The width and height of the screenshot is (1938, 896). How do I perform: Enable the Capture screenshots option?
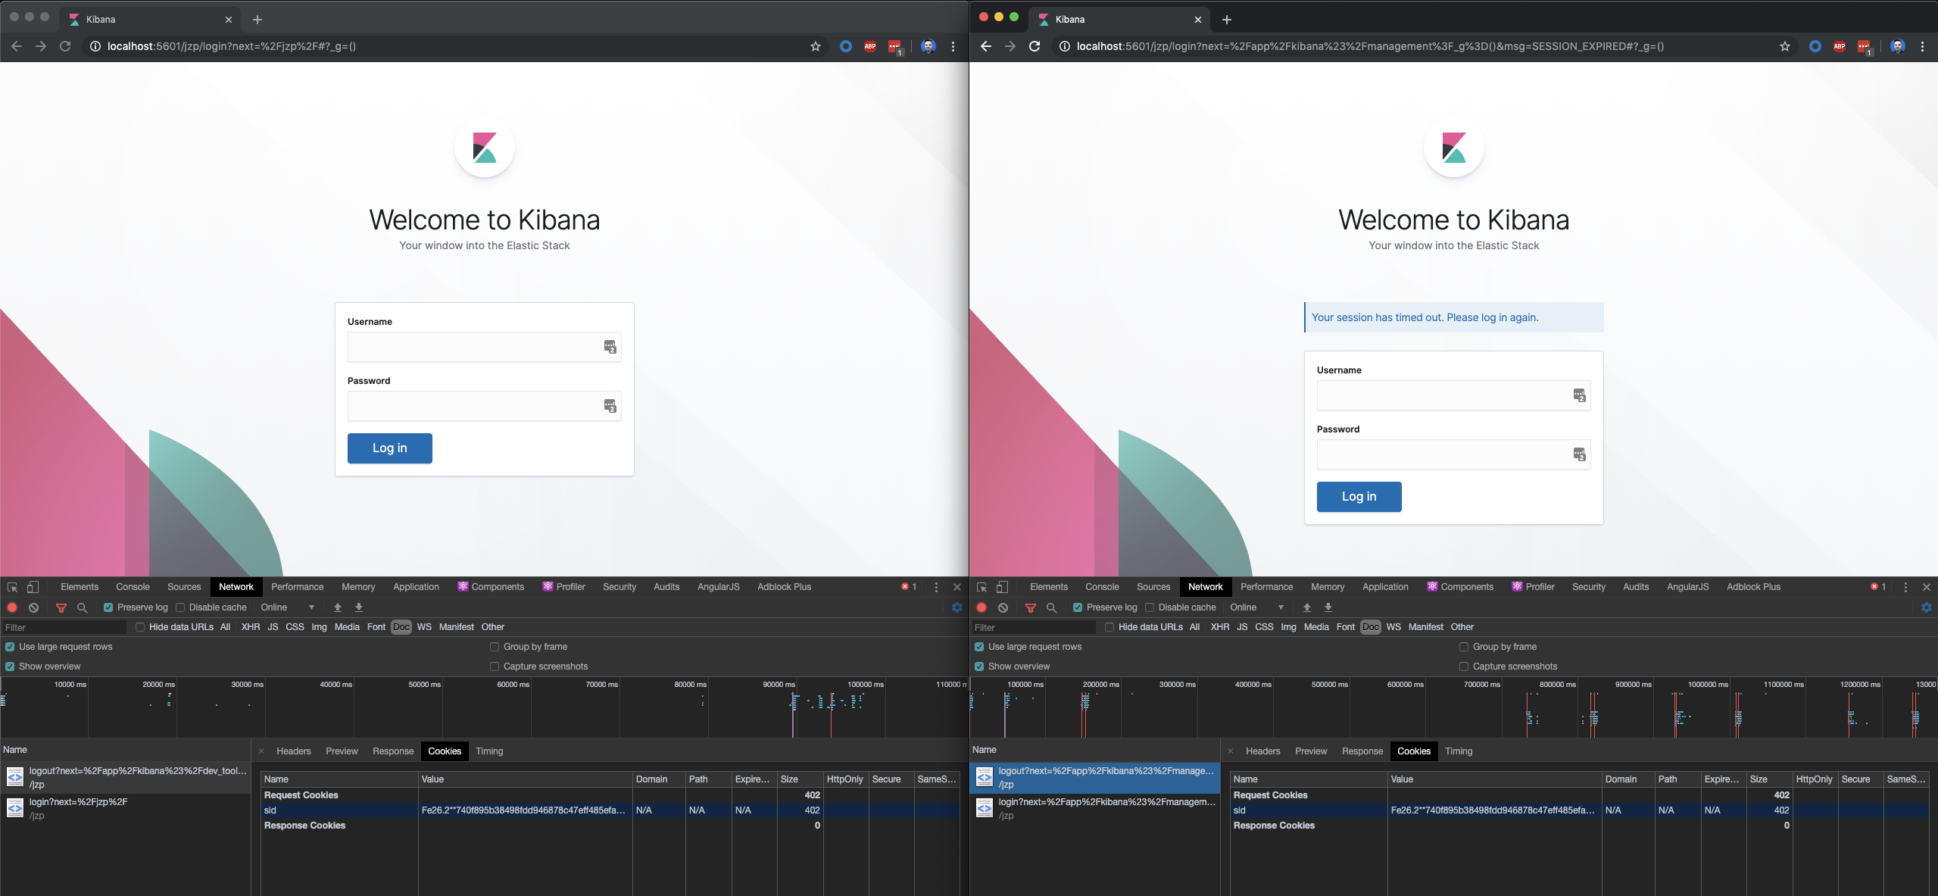pyautogui.click(x=494, y=667)
